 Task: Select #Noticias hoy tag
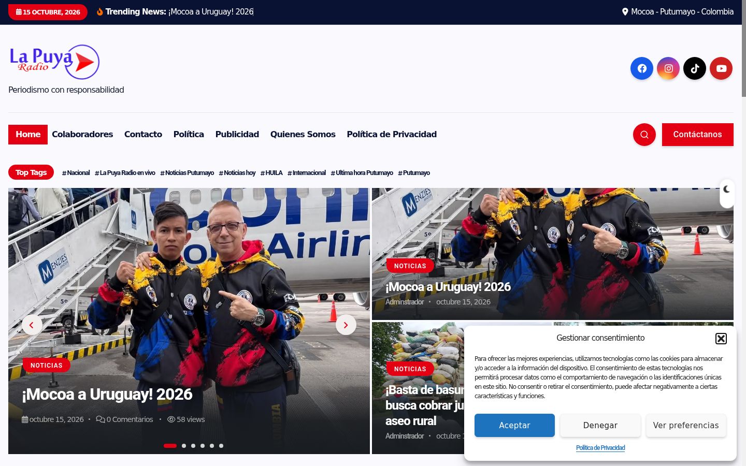click(x=237, y=173)
